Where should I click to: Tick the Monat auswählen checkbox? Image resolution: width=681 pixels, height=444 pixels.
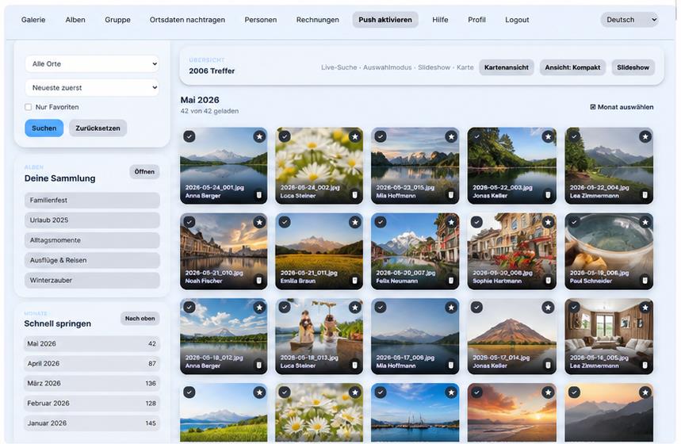(x=593, y=107)
